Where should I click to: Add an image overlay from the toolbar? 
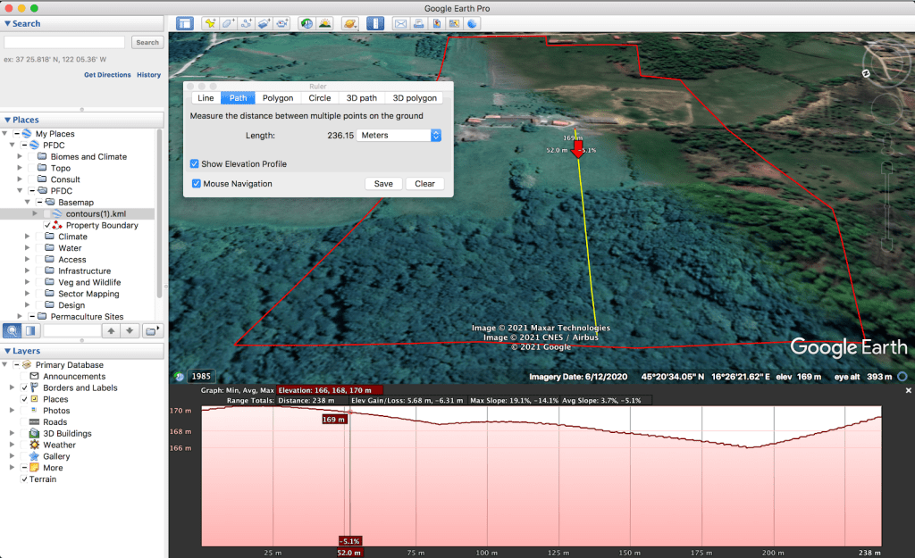pyautogui.click(x=264, y=23)
